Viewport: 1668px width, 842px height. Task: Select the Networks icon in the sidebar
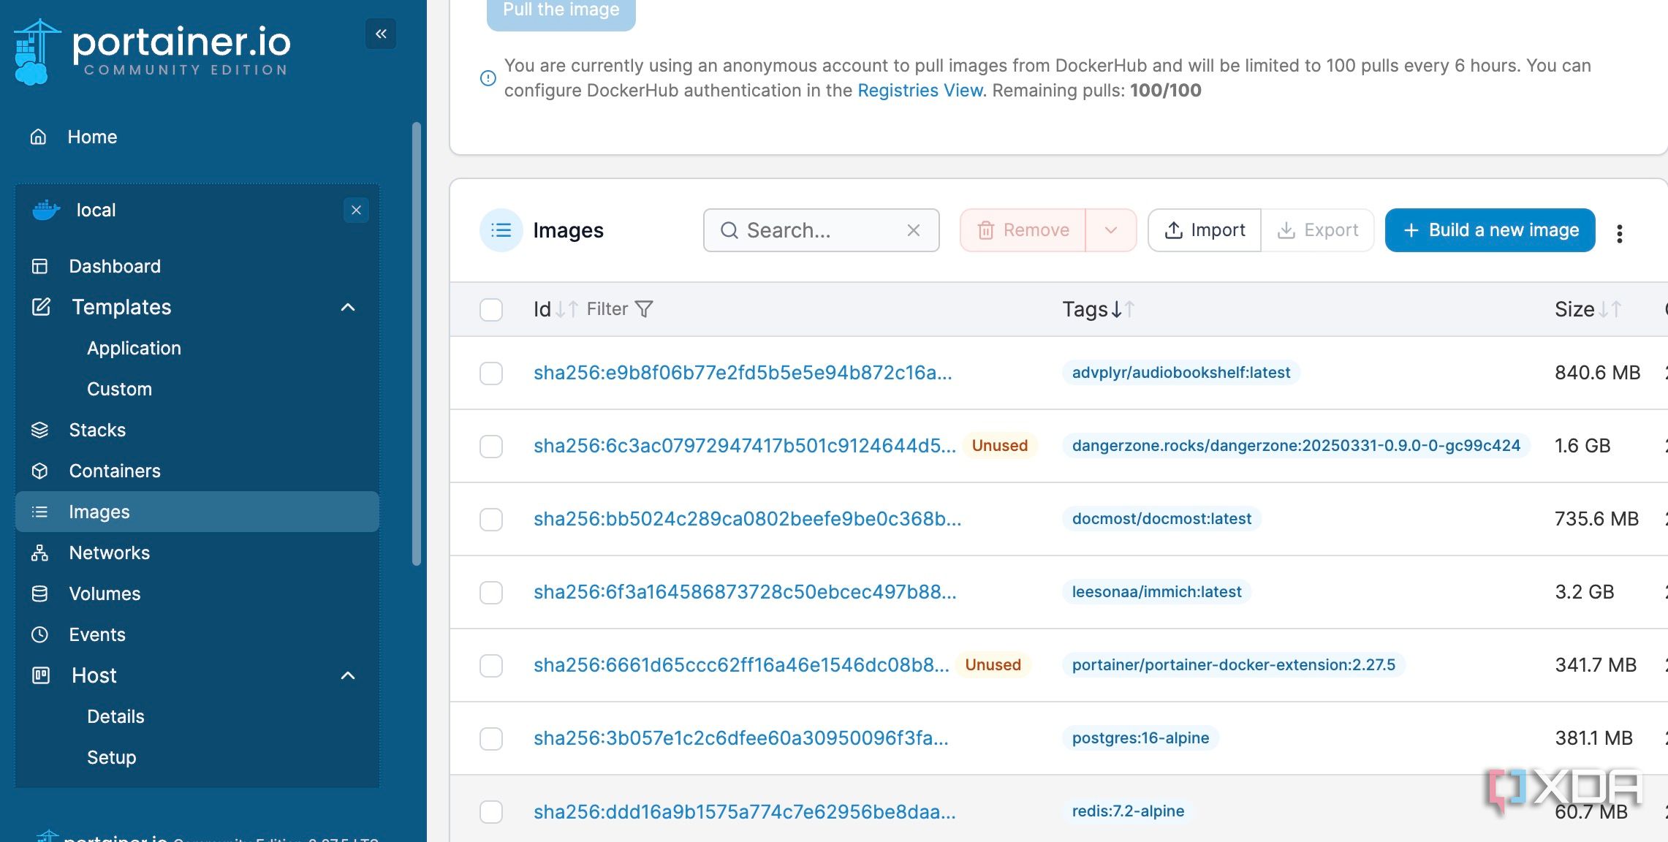click(x=40, y=553)
